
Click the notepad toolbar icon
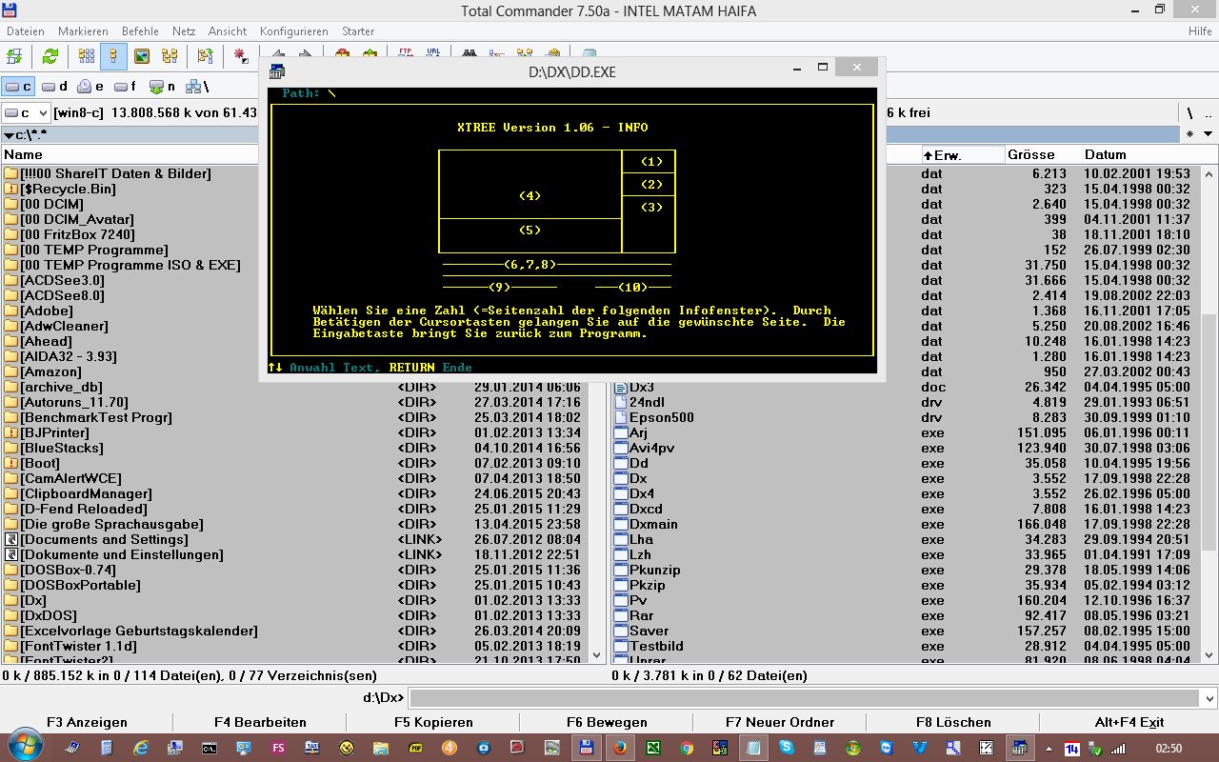click(590, 53)
